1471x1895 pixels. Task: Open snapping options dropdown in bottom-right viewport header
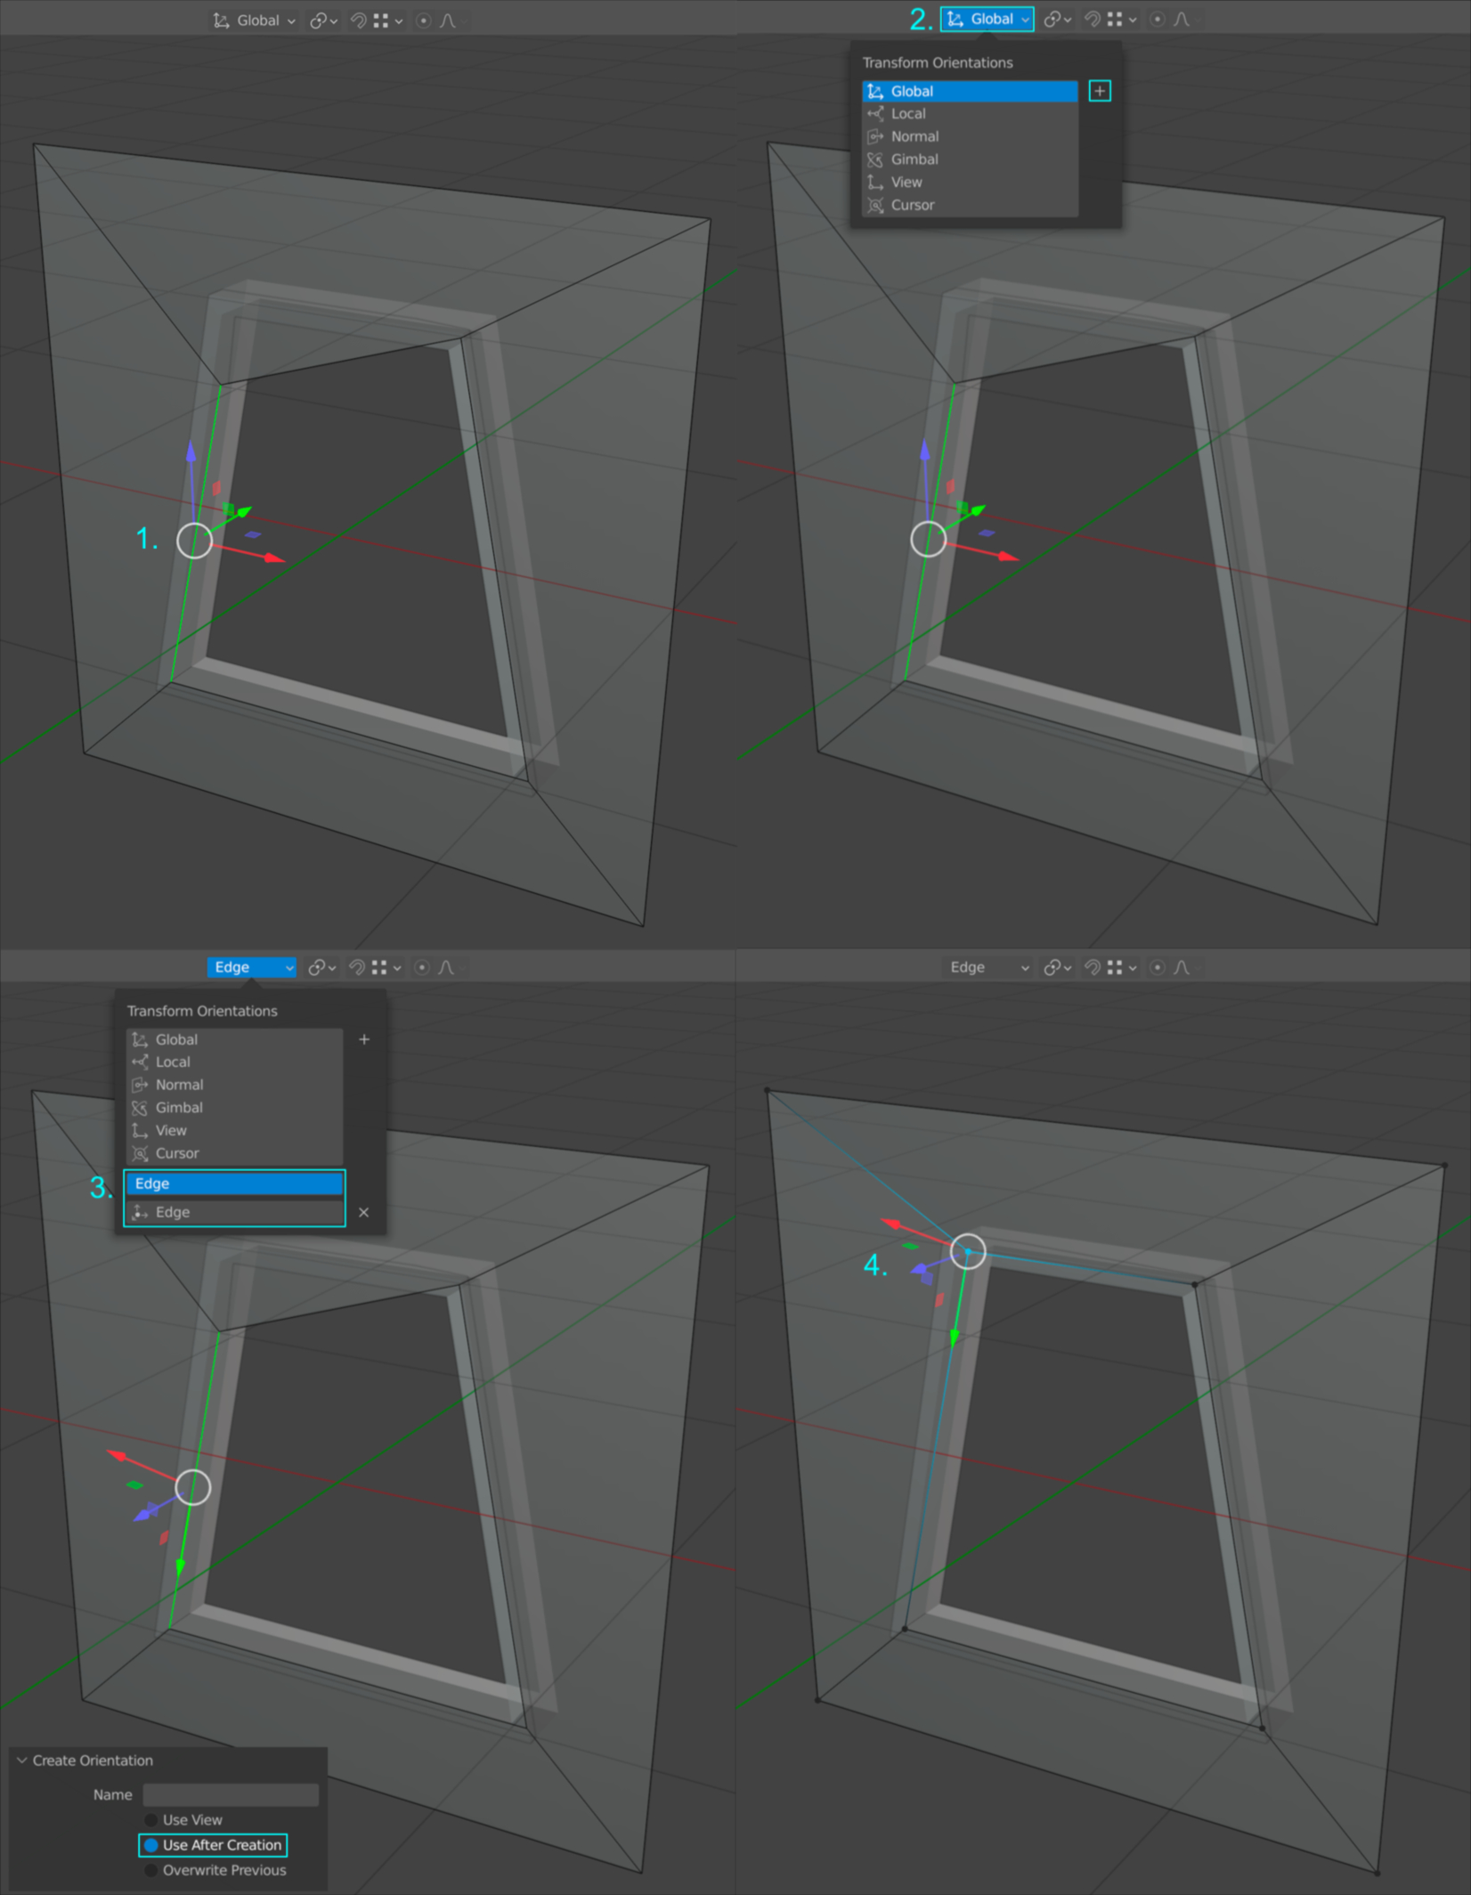tap(1122, 967)
